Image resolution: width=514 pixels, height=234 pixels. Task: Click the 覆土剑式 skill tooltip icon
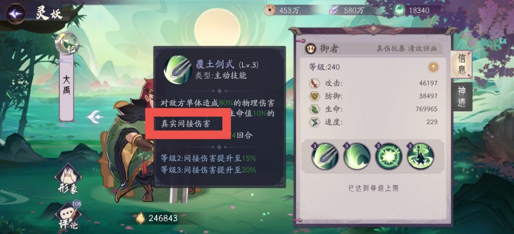point(178,70)
